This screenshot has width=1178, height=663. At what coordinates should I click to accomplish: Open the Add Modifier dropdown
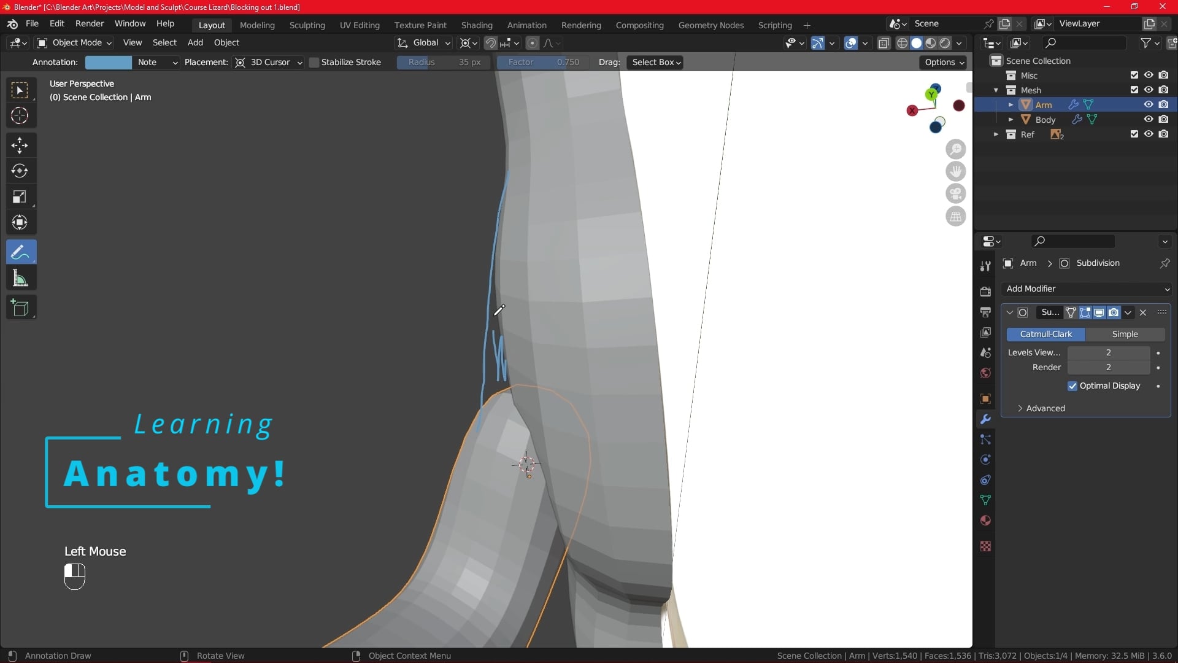click(1086, 289)
